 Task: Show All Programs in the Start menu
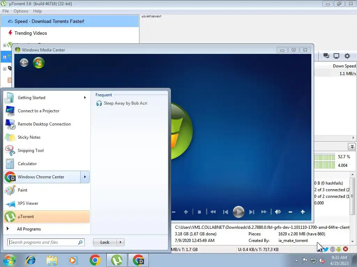47,229
